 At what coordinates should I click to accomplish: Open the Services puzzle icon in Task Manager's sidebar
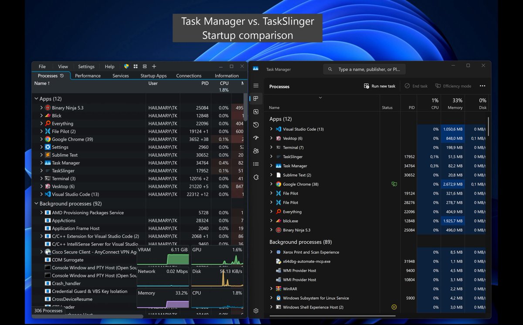click(256, 177)
